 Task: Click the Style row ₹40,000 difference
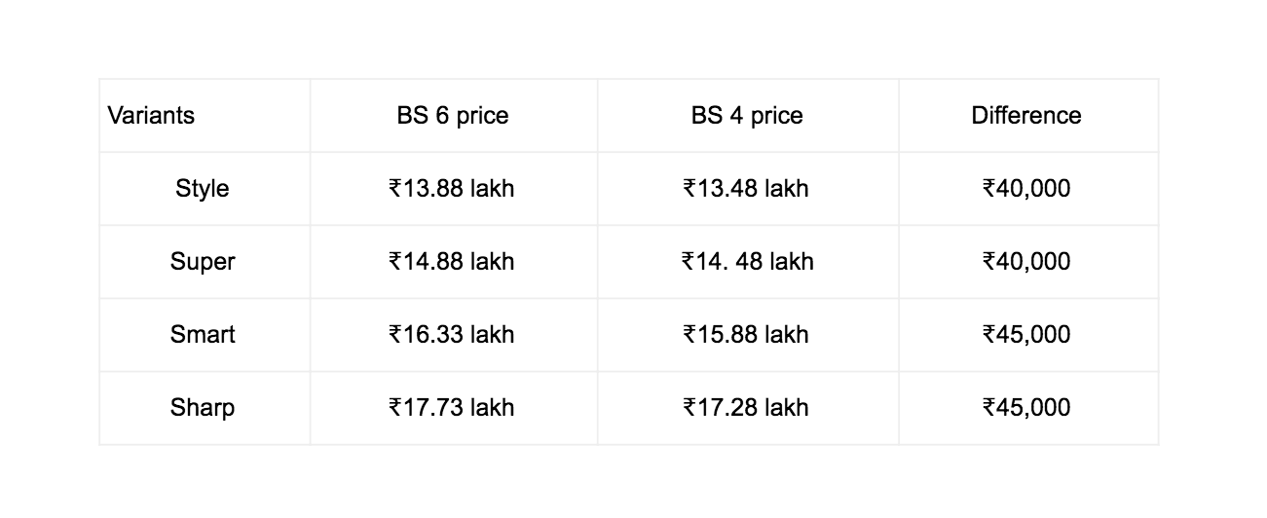(x=1026, y=188)
